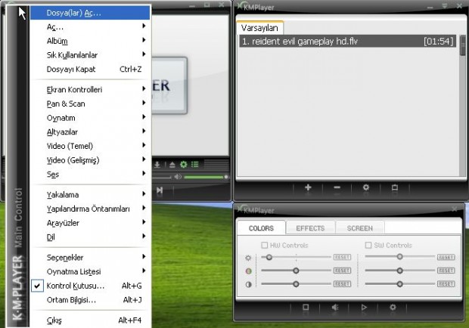Open the Arayüzler menu entry
This screenshot has height=328, width=469.
click(91, 223)
